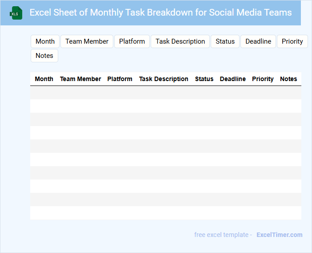Open the ExcelTimer.com link
The height and width of the screenshot is (253, 312).
(279, 235)
